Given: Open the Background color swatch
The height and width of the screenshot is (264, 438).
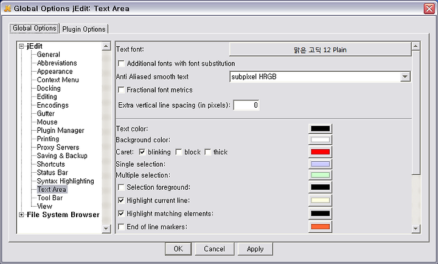Looking at the screenshot, I should tap(320, 140).
